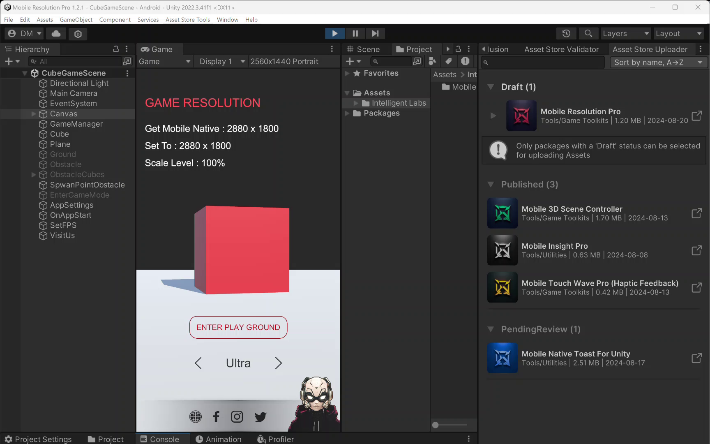Open the cloud services icon
Image resolution: width=710 pixels, height=444 pixels.
click(56, 34)
